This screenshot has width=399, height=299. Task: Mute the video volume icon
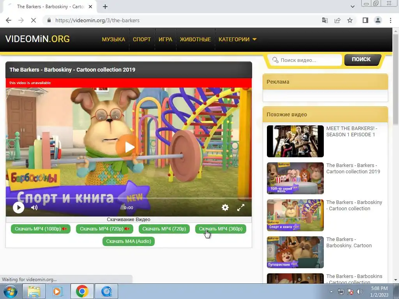(34, 208)
